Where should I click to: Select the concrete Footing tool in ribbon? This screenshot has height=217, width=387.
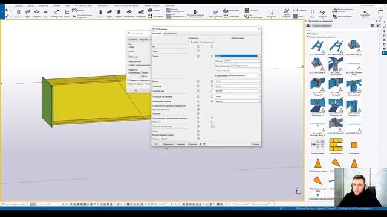[141, 13]
